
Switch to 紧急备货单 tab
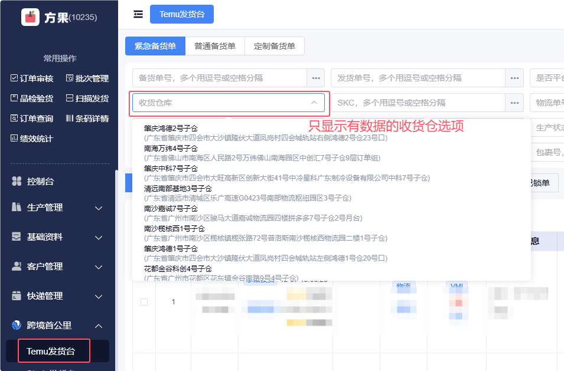click(155, 46)
